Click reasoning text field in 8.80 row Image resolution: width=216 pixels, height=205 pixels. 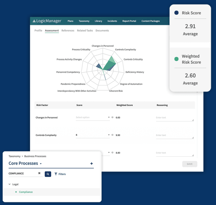(175, 153)
